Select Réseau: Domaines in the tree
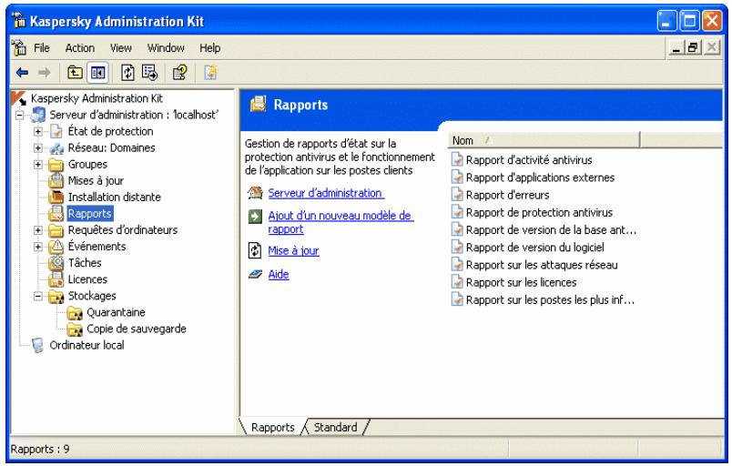Image resolution: width=732 pixels, height=466 pixels. point(112,147)
